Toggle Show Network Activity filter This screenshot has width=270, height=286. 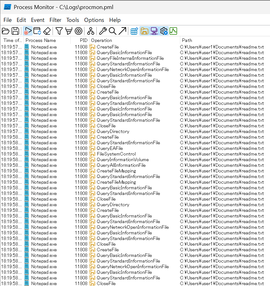point(154,31)
